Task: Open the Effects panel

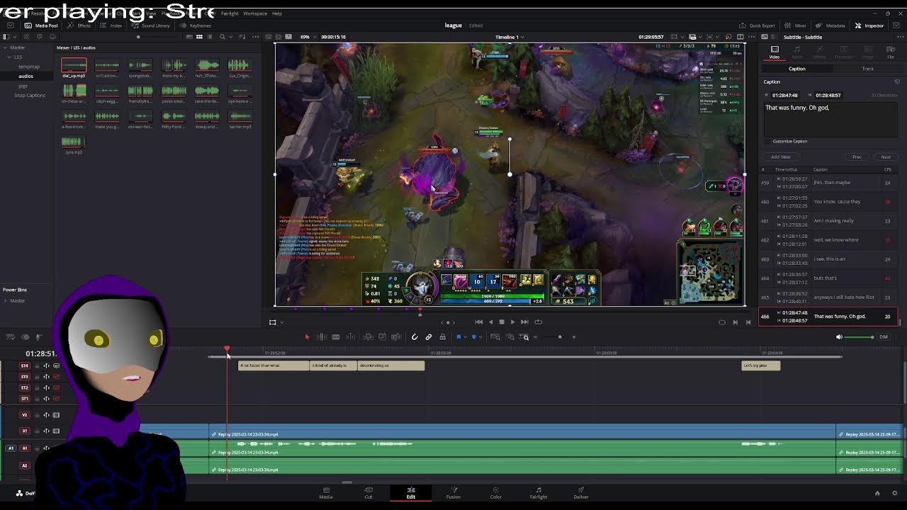Action: click(79, 25)
